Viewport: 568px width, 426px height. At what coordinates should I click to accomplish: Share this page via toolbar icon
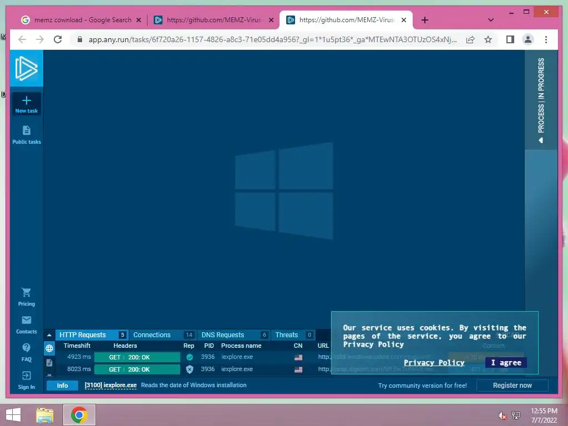point(470,39)
